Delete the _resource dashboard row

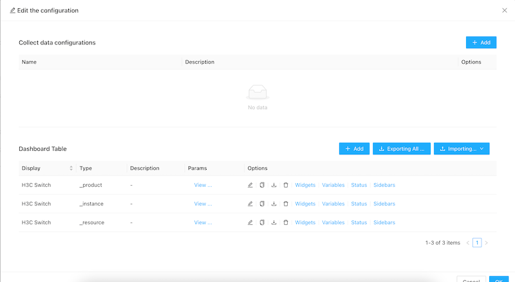(285, 222)
